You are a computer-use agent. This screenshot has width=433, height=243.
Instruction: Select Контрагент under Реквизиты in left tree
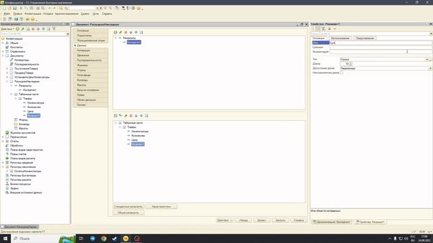[30, 90]
